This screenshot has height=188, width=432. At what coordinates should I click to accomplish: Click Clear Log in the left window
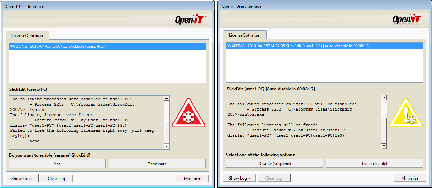(56, 178)
